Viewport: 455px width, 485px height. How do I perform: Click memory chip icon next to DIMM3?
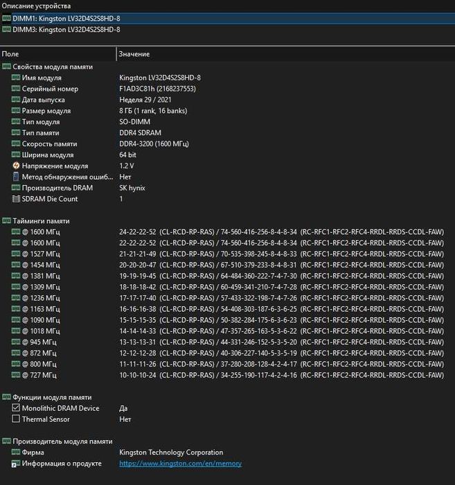tap(6, 29)
